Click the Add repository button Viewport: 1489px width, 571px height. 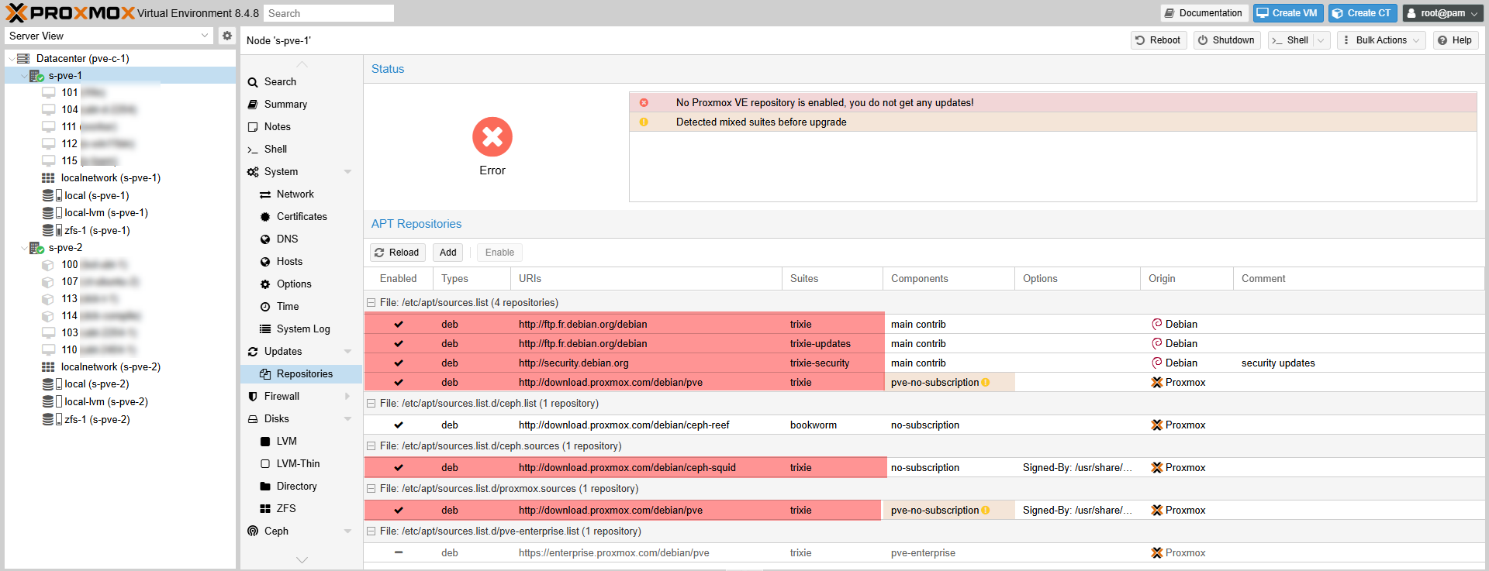(447, 253)
